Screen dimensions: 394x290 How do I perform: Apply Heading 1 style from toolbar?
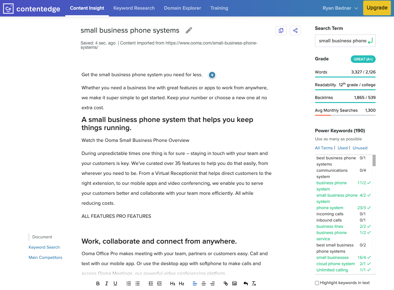[x=173, y=283]
